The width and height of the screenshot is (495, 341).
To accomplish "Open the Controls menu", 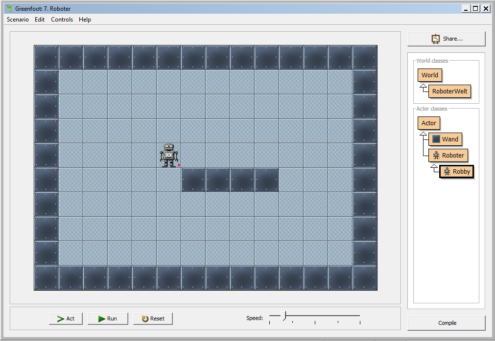I will tap(62, 20).
